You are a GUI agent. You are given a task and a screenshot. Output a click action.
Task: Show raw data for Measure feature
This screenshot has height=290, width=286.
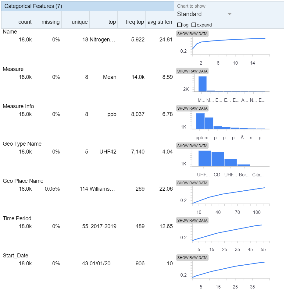[x=192, y=71]
